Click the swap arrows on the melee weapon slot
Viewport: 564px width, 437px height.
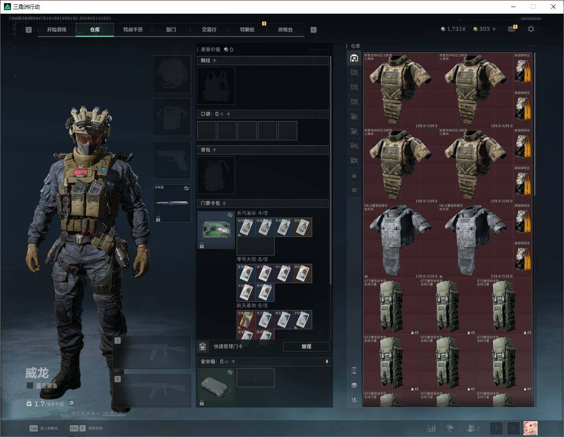pos(186,189)
